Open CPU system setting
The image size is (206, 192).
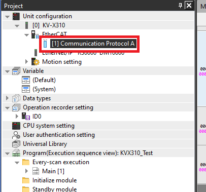point(49,126)
